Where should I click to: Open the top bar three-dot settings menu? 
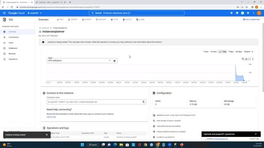pos(253,13)
